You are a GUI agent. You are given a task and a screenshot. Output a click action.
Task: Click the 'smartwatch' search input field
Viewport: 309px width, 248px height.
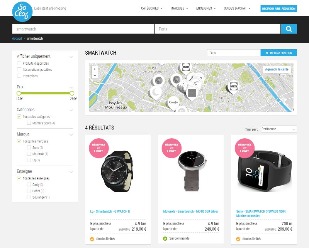pyautogui.click(x=83, y=29)
